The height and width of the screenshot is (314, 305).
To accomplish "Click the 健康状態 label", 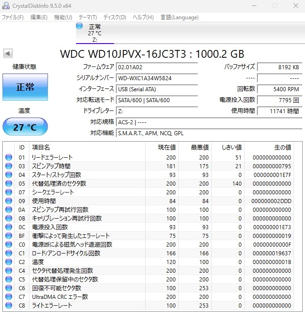I will 24,66.
